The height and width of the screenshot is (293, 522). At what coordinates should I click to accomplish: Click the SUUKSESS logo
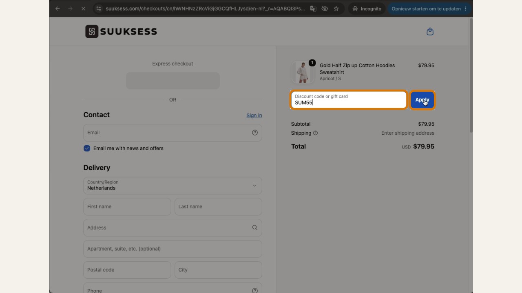point(121,31)
